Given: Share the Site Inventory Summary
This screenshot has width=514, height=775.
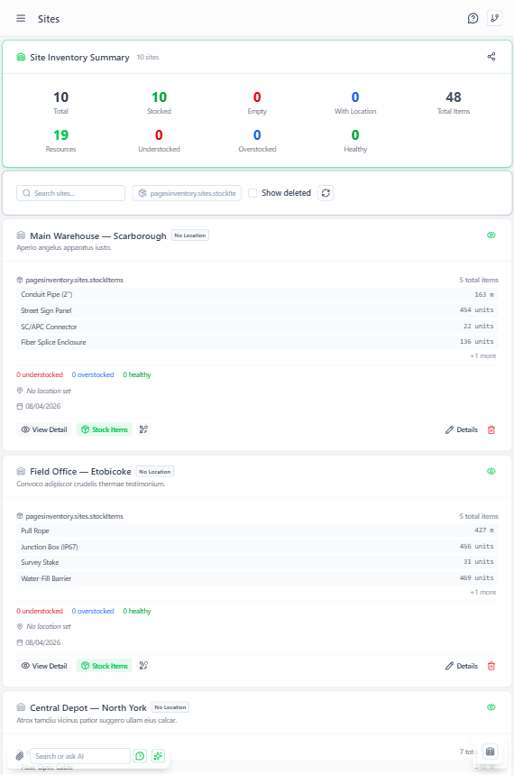Looking at the screenshot, I should pyautogui.click(x=491, y=56).
